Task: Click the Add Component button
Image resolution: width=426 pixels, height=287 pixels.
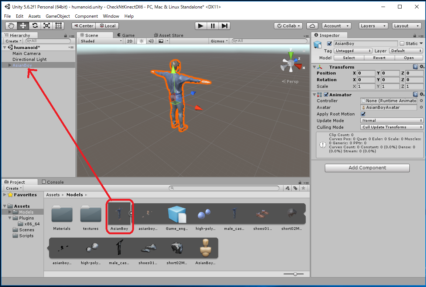Action: [367, 168]
